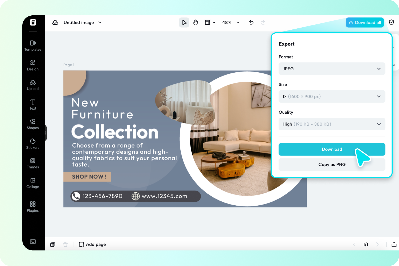Activate the Select pointer tool
Image resolution: width=399 pixels, height=266 pixels.
(x=184, y=23)
